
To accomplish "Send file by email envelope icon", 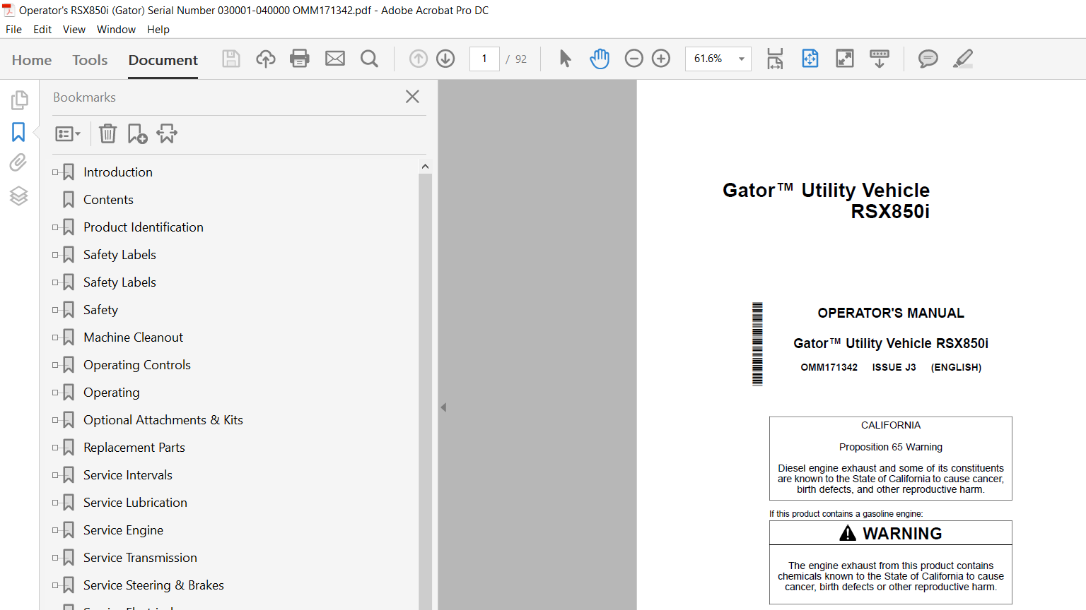I will pos(335,59).
